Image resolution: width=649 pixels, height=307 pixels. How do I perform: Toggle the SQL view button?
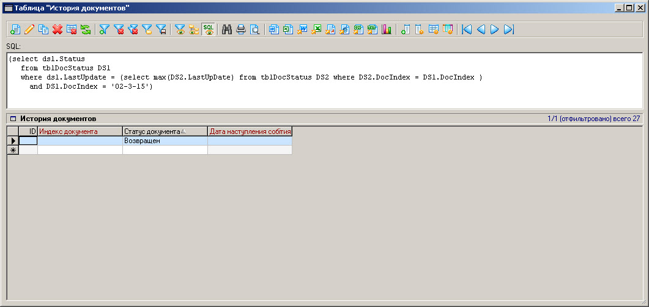coord(209,29)
